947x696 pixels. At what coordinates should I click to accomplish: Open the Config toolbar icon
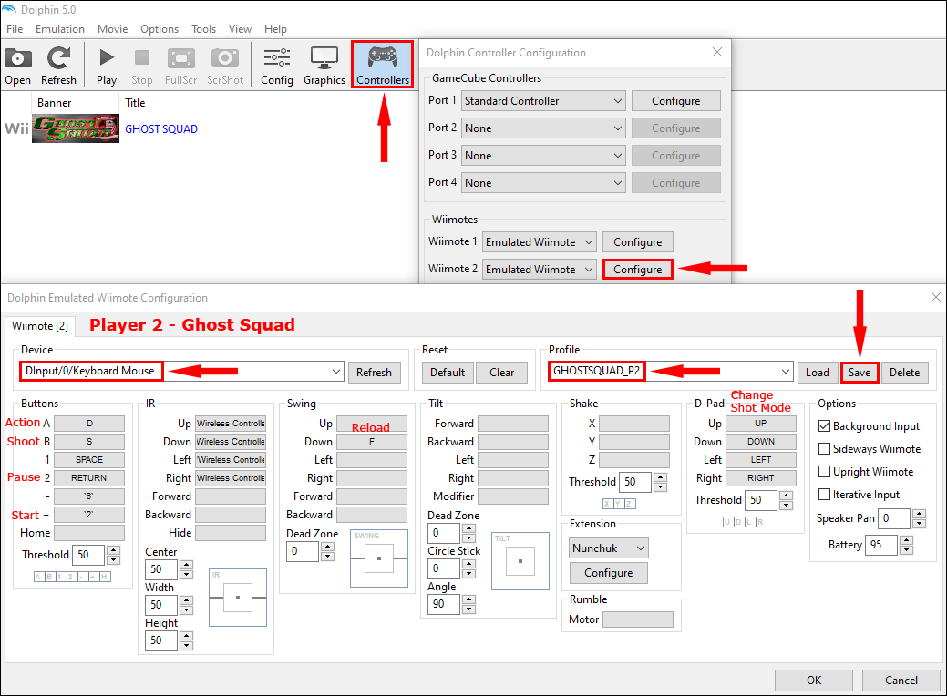276,66
